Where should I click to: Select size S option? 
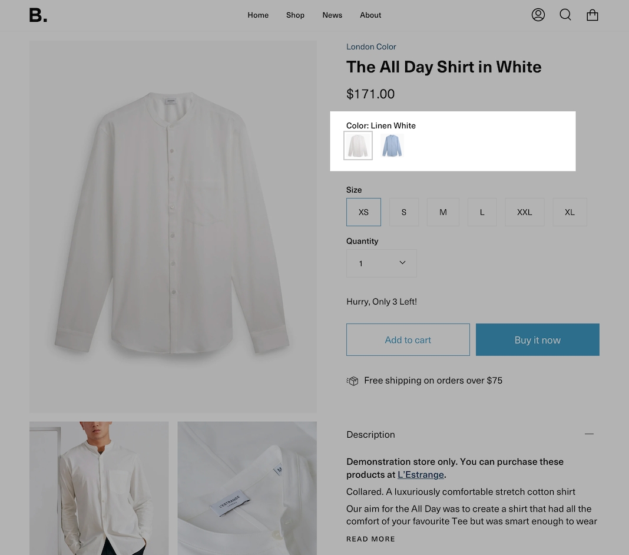(404, 212)
